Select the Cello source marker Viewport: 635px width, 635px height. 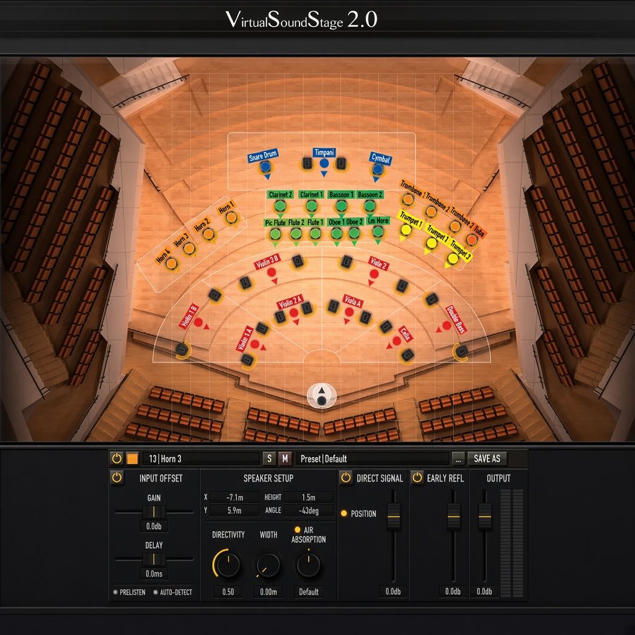pyautogui.click(x=397, y=341)
